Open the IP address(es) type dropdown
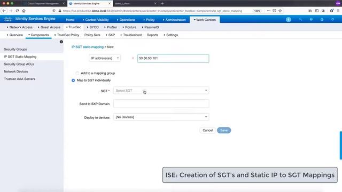 105,58
